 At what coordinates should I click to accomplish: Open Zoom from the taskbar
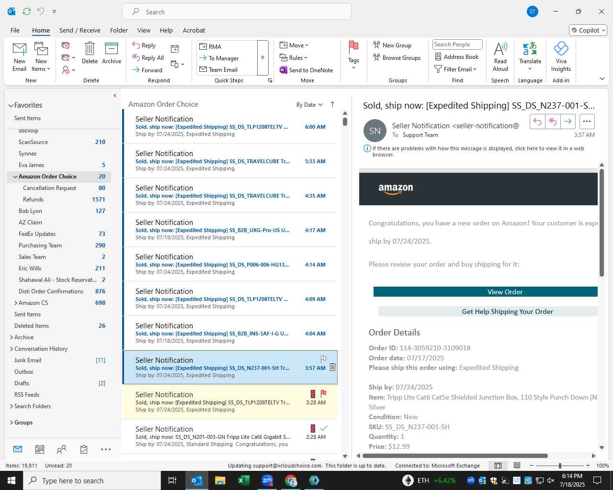[x=267, y=480]
